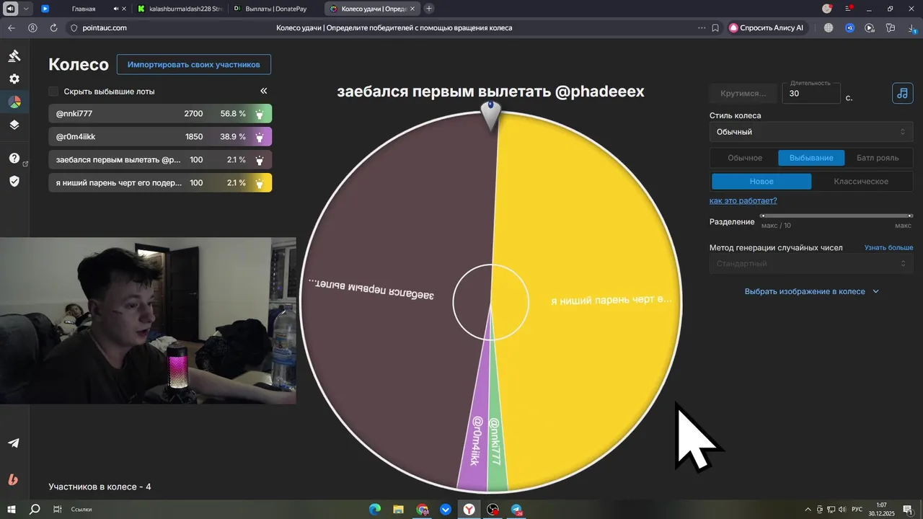This screenshot has width=923, height=519.
Task: Select the 'Колесо удачи' browser tab
Action: click(x=371, y=9)
